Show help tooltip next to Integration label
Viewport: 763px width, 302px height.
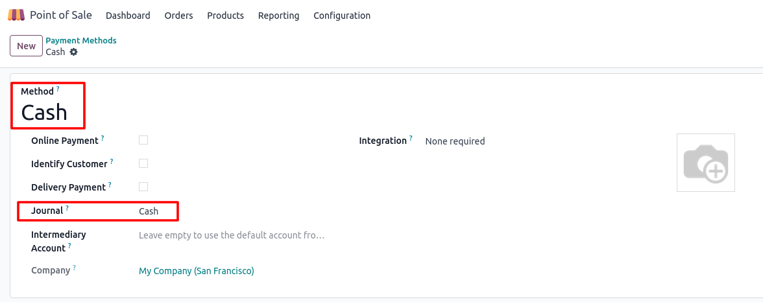pyautogui.click(x=411, y=138)
